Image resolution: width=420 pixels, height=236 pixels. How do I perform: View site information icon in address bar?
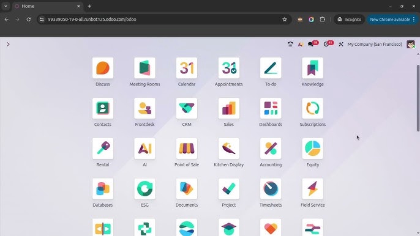coord(42,20)
